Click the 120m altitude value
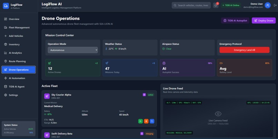This screenshot has width=278, height=139. 85,115
